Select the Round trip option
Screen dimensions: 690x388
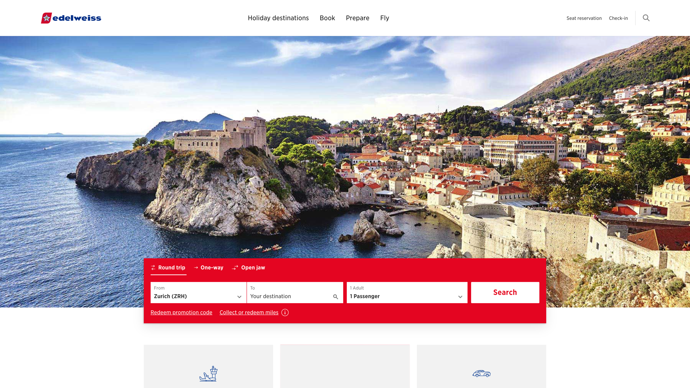171,268
